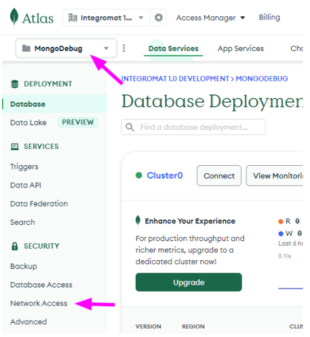Click the Enhance Your Experience leaf icon

(138, 220)
